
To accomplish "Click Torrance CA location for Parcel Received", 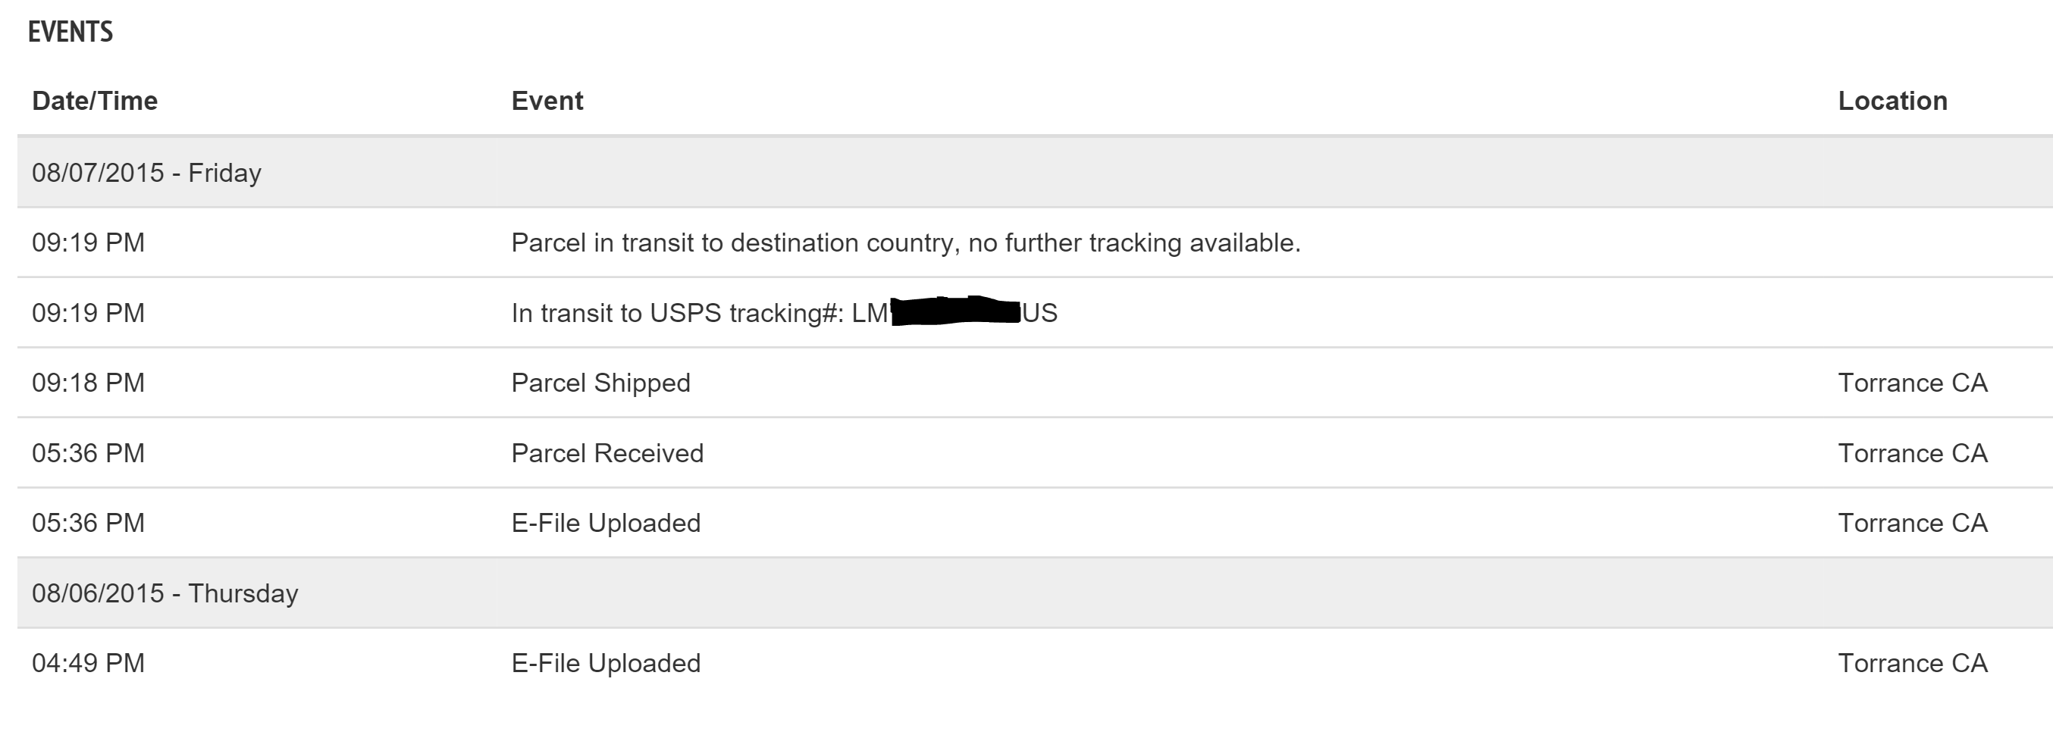I will tap(1912, 453).
